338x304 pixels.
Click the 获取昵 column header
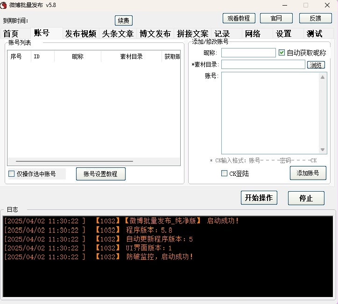(x=171, y=56)
